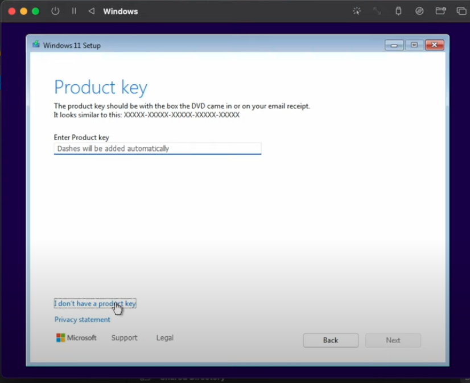Click the 'Product key' heading
Viewport: 470px width, 383px height.
(101, 88)
